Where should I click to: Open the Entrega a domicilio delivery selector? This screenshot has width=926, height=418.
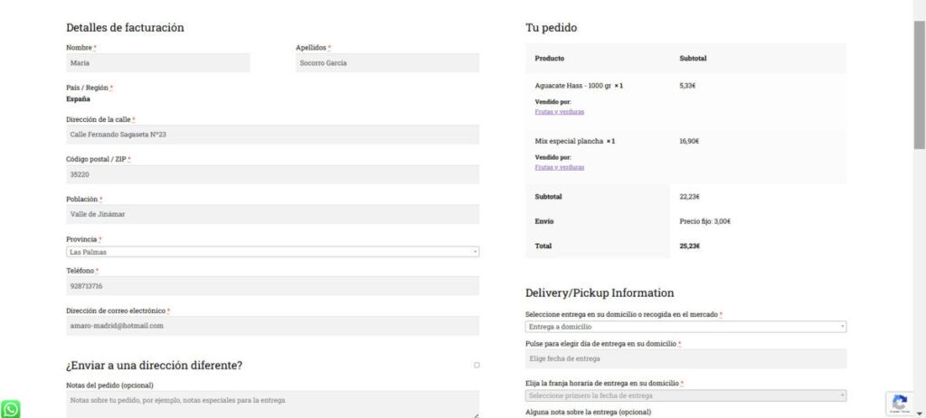[x=685, y=327]
